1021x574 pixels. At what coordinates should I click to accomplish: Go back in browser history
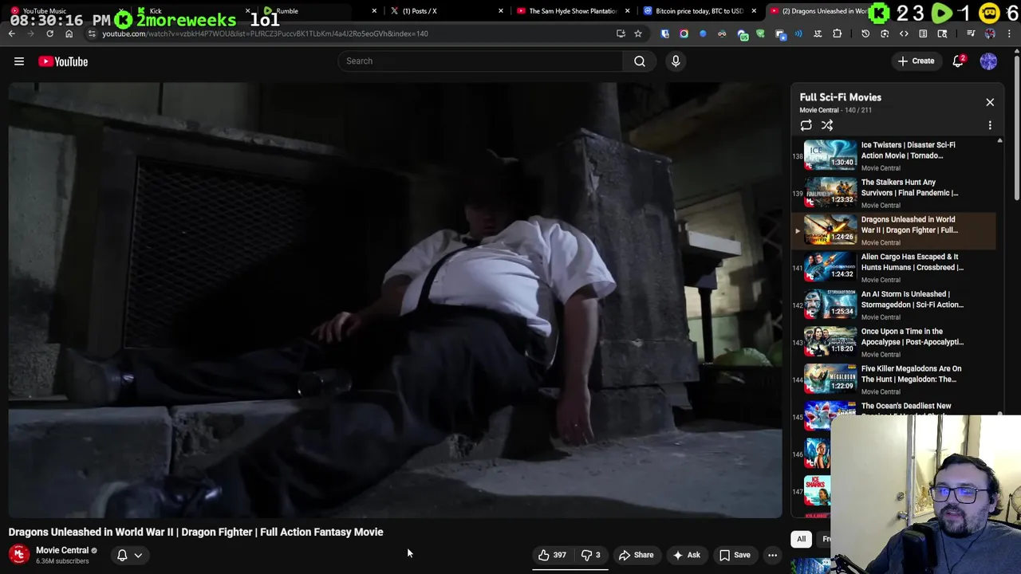[x=11, y=33]
